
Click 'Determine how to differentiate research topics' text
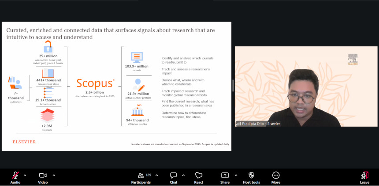pyautogui.click(x=184, y=115)
